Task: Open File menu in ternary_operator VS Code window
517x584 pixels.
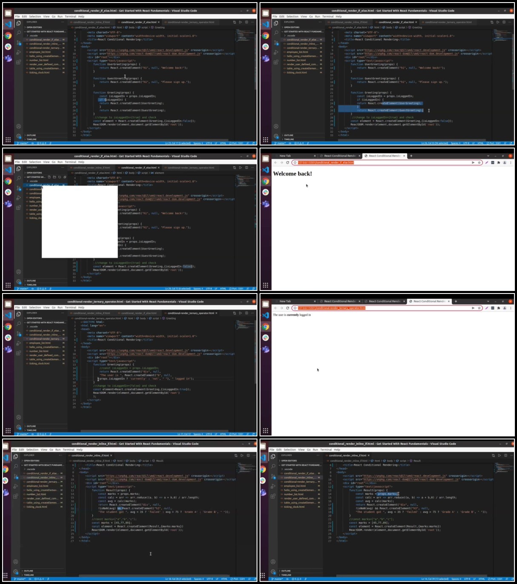Action: (17, 307)
